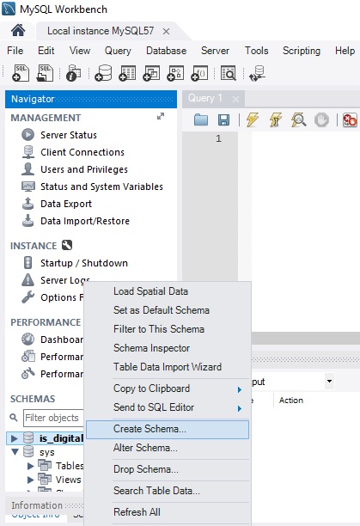Choose Table Data Import Wizard

(168, 367)
